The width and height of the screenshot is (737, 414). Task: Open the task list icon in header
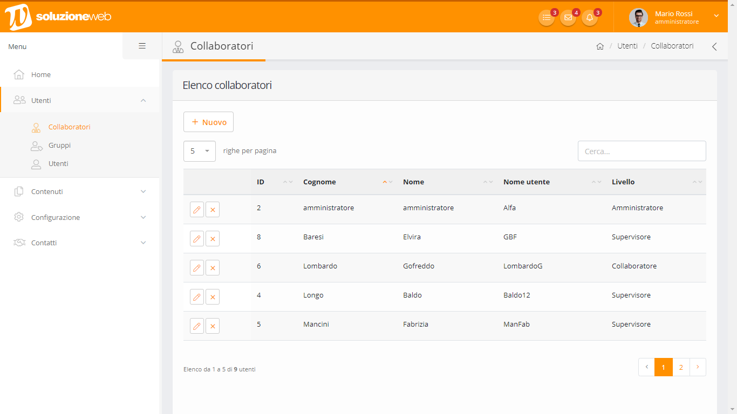click(x=547, y=18)
